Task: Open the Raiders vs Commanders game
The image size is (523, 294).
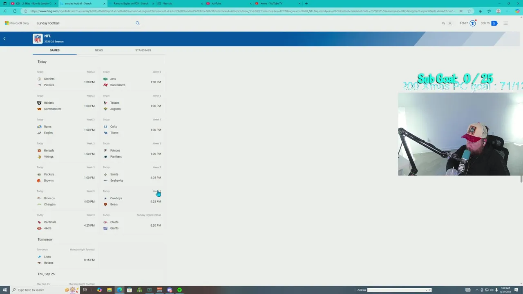Action: pos(66,103)
